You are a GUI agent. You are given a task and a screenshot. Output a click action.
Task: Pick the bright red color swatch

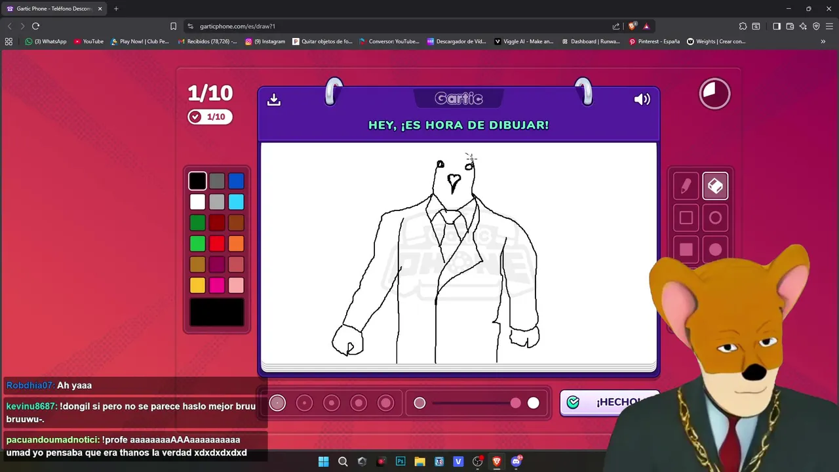(217, 244)
